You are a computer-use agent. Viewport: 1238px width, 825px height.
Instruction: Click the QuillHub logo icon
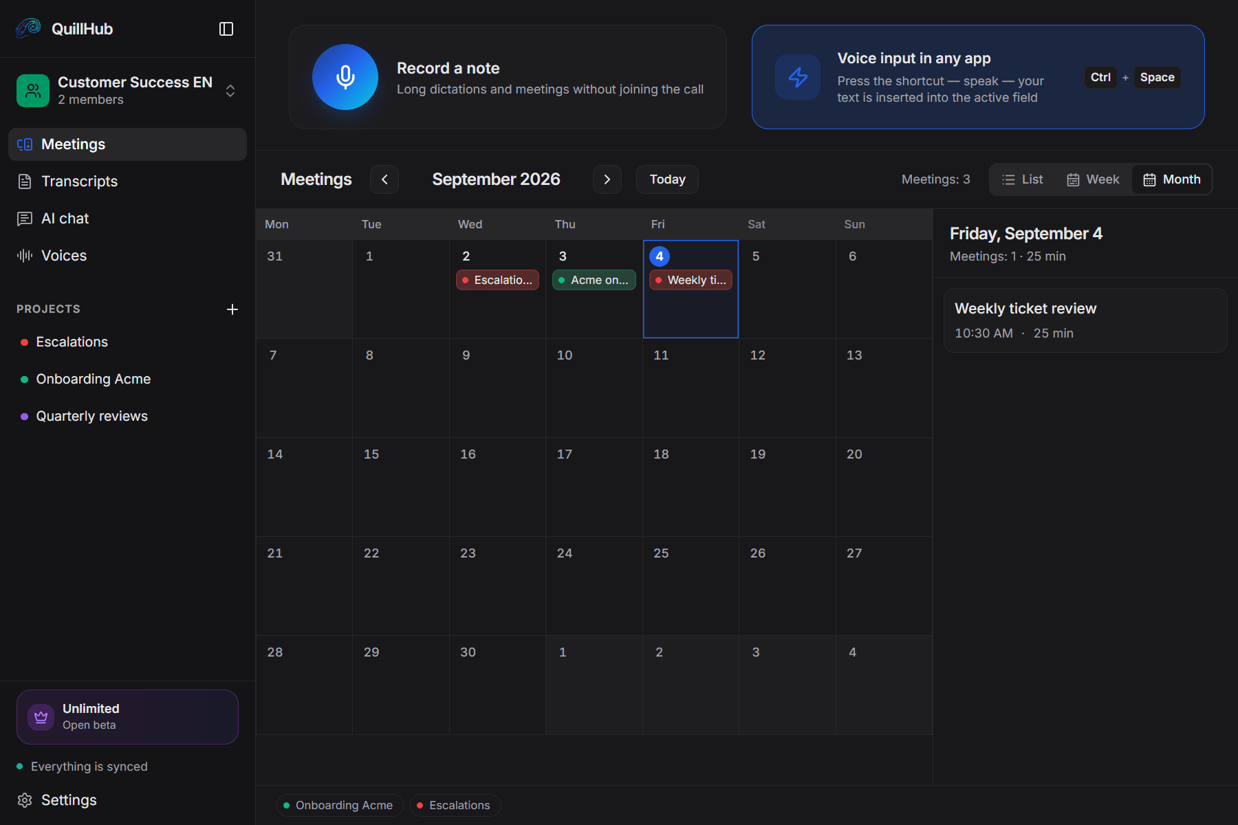click(28, 28)
